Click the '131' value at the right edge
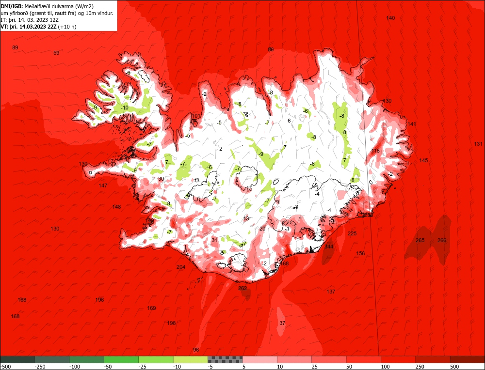The width and height of the screenshot is (485, 370). [478, 144]
